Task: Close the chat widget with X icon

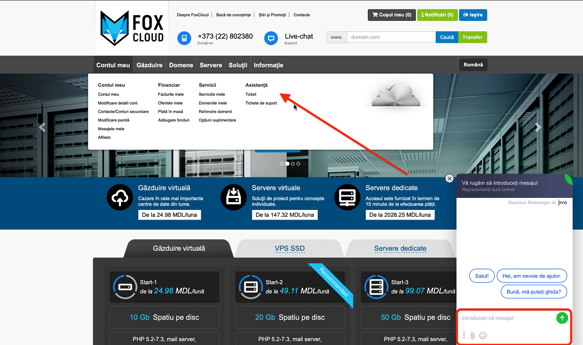Action: pyautogui.click(x=449, y=178)
